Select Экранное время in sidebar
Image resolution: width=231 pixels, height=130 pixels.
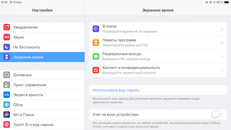click(42, 57)
